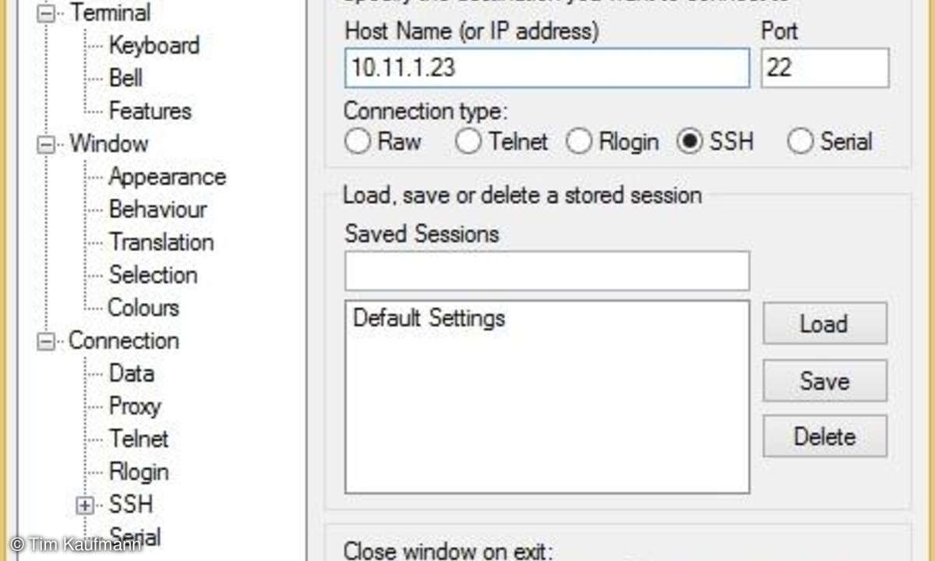
Task: Collapse the Connection tree category
Action: [x=48, y=341]
